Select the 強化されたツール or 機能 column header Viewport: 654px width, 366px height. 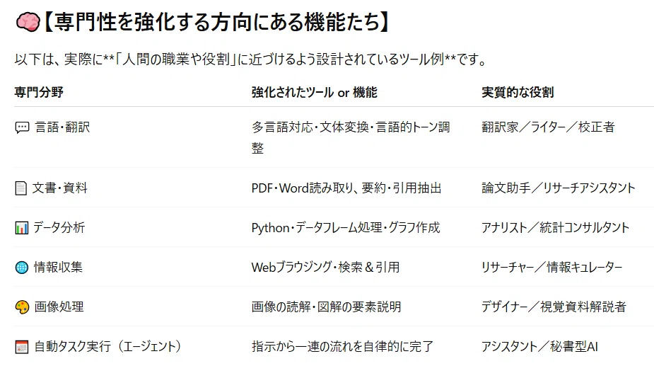(315, 92)
